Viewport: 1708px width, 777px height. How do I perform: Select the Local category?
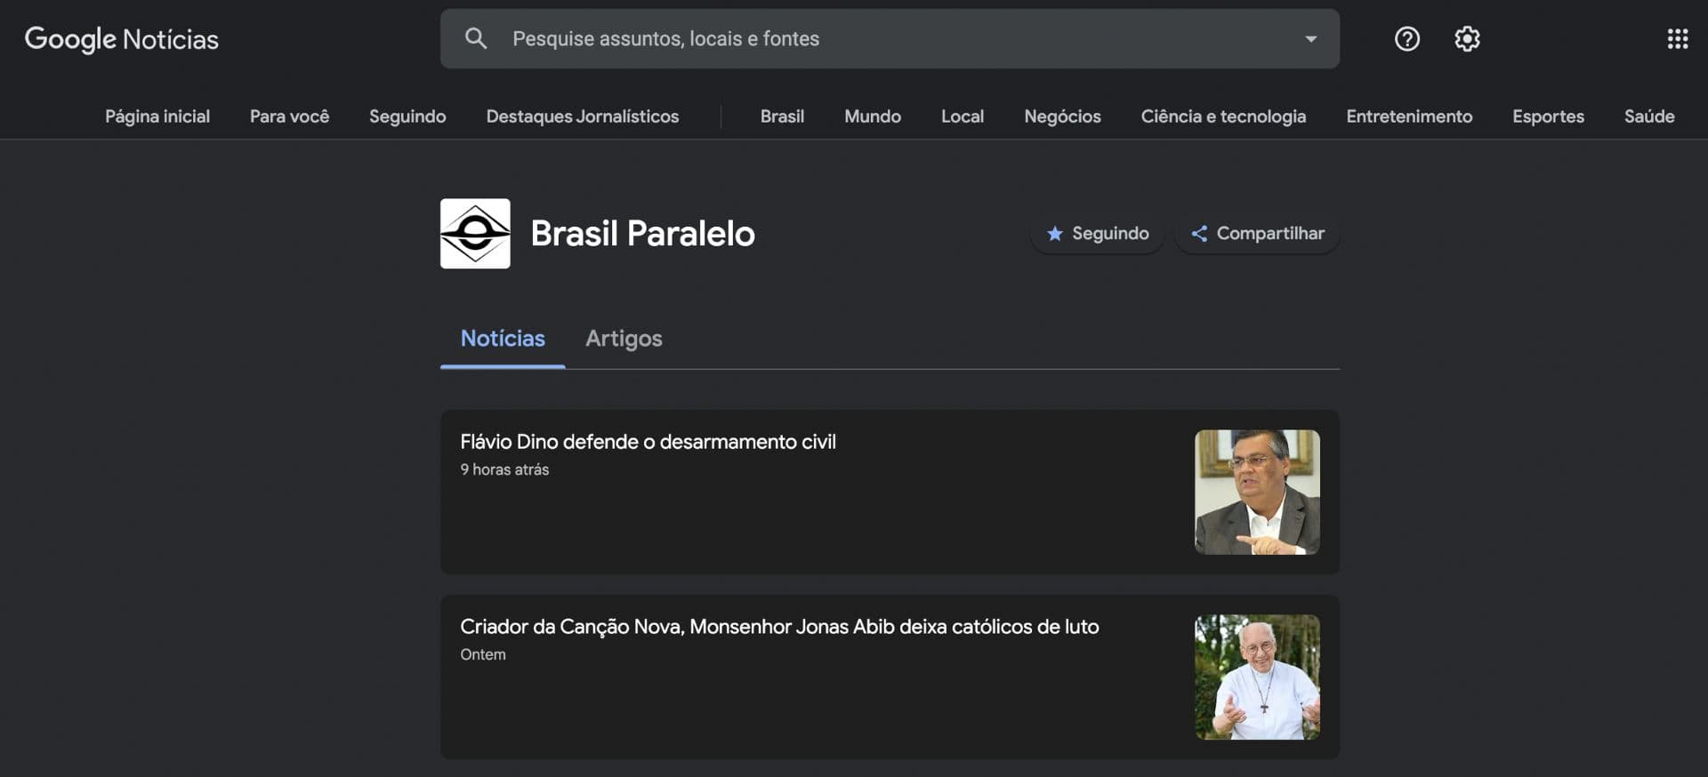pyautogui.click(x=963, y=116)
